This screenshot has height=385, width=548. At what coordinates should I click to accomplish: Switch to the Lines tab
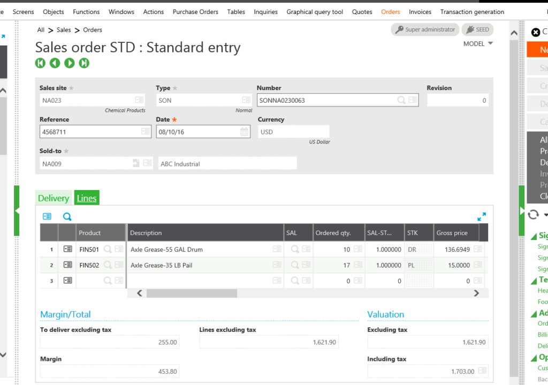86,198
